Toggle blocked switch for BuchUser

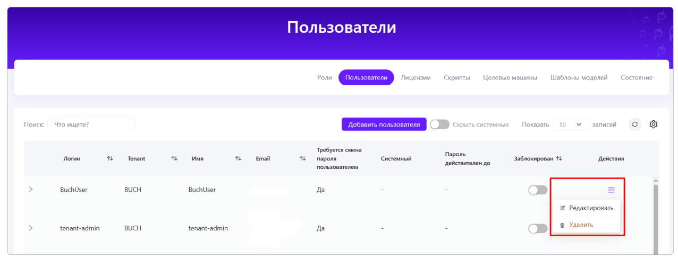pyautogui.click(x=538, y=190)
